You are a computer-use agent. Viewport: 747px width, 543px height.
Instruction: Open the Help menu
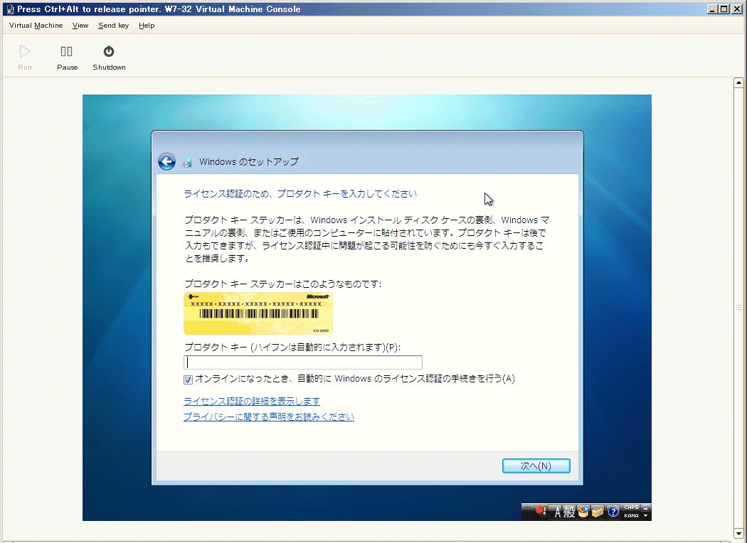click(147, 25)
